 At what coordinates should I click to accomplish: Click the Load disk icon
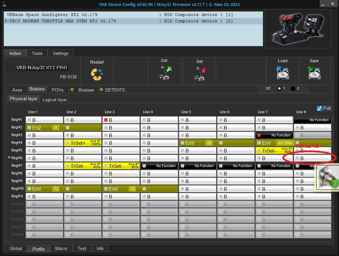(283, 73)
